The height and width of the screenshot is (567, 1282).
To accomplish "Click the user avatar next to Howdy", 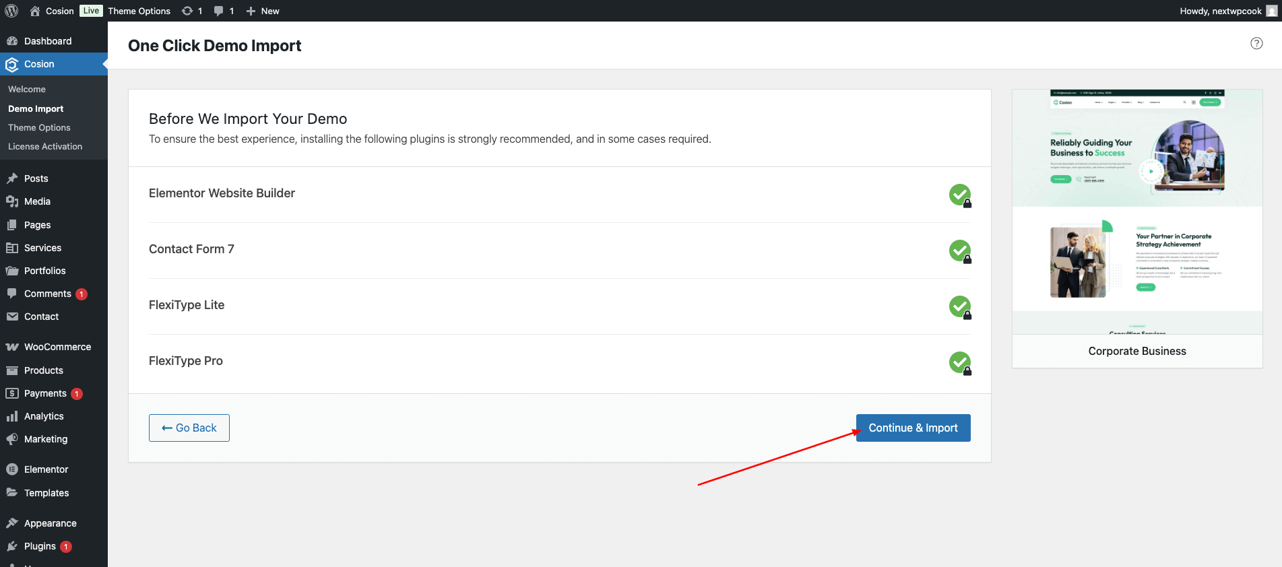I will 1271,11.
